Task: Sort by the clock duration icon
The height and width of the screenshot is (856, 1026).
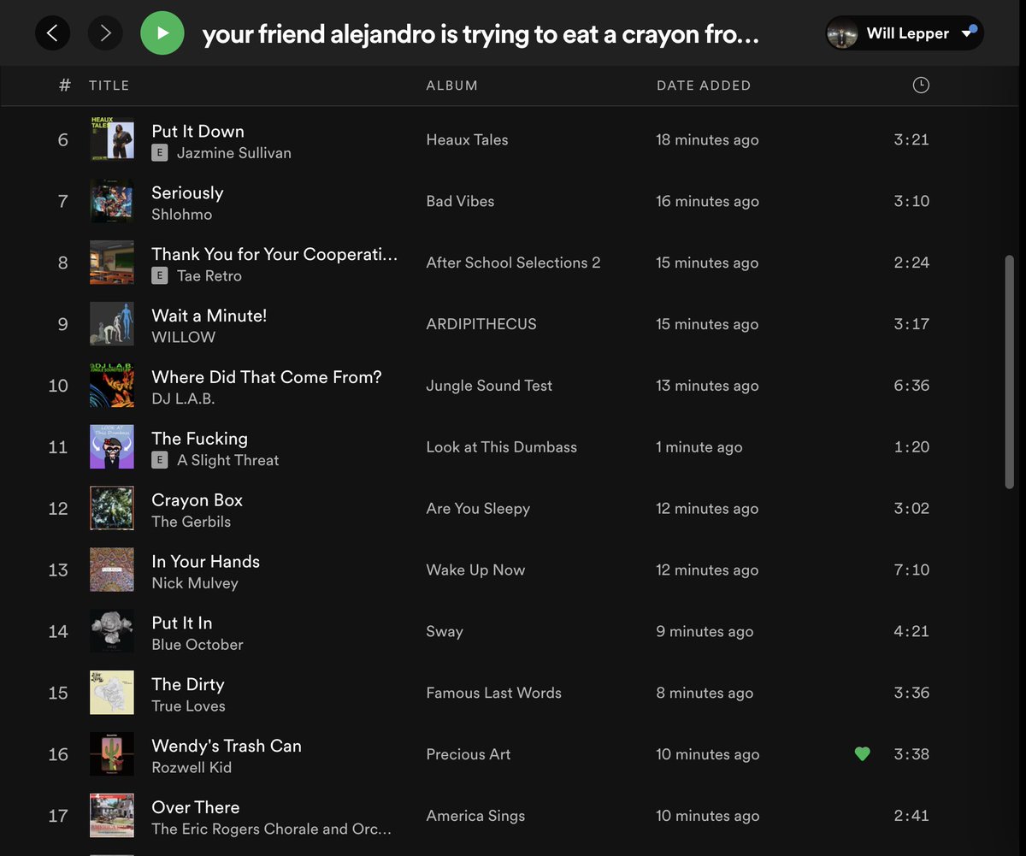Action: 921,85
